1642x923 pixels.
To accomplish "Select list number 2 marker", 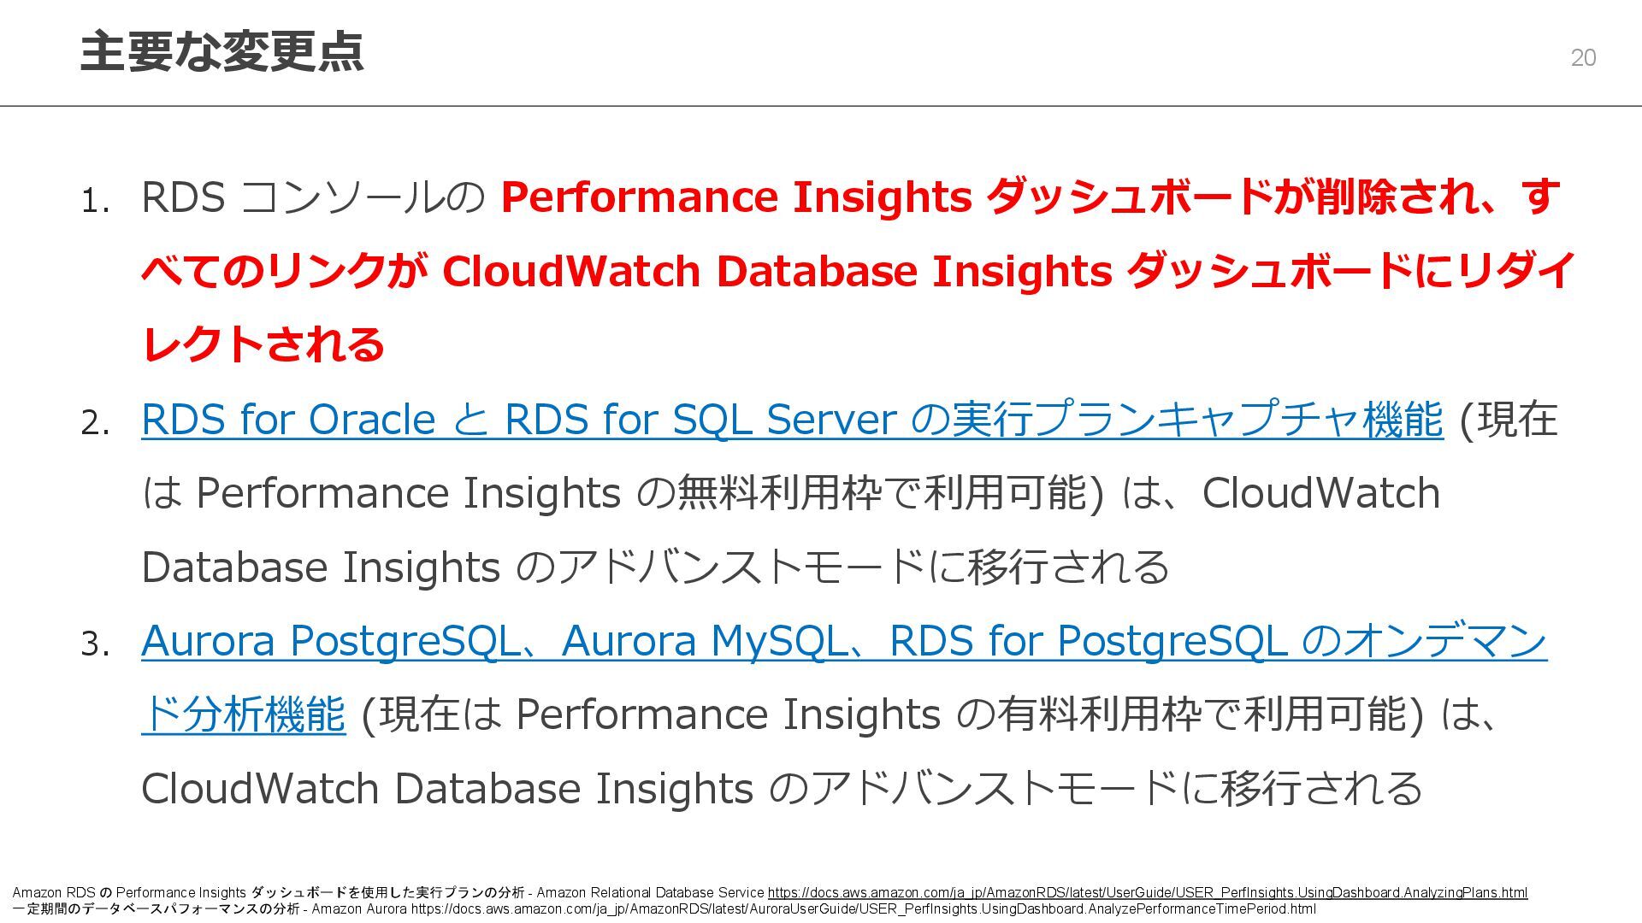I will [x=94, y=424].
